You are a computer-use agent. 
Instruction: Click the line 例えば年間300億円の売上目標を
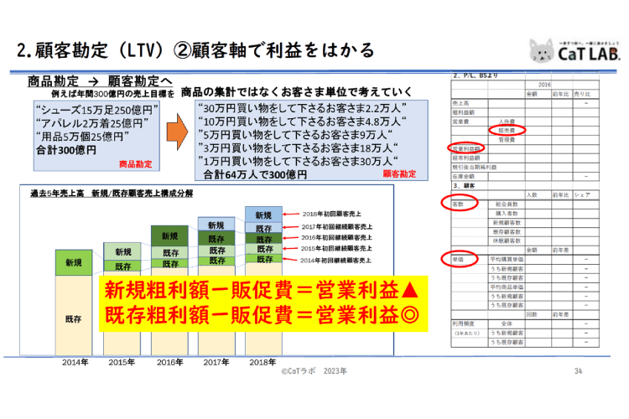[113, 94]
